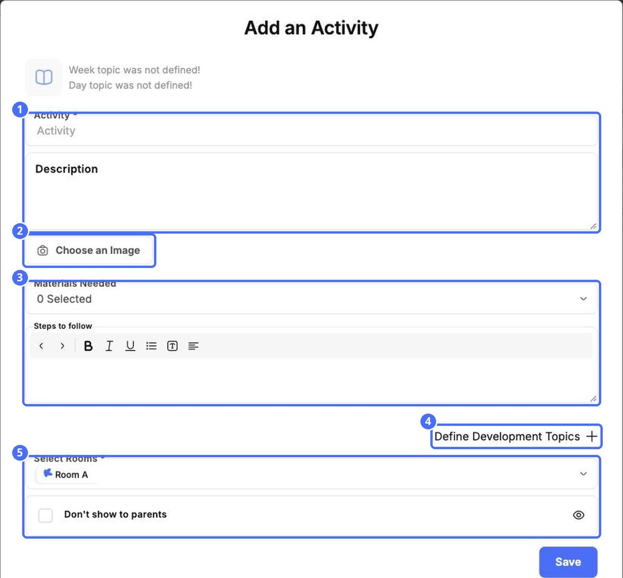The image size is (623, 578).
Task: Click the camera icon beside Choose an Image
Action: (43, 251)
